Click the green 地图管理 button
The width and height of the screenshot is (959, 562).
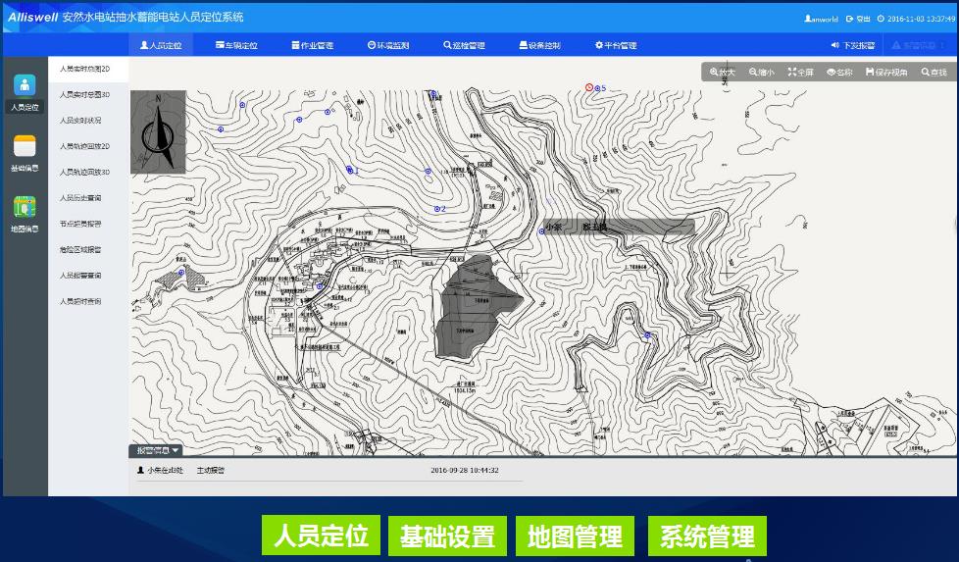[575, 536]
